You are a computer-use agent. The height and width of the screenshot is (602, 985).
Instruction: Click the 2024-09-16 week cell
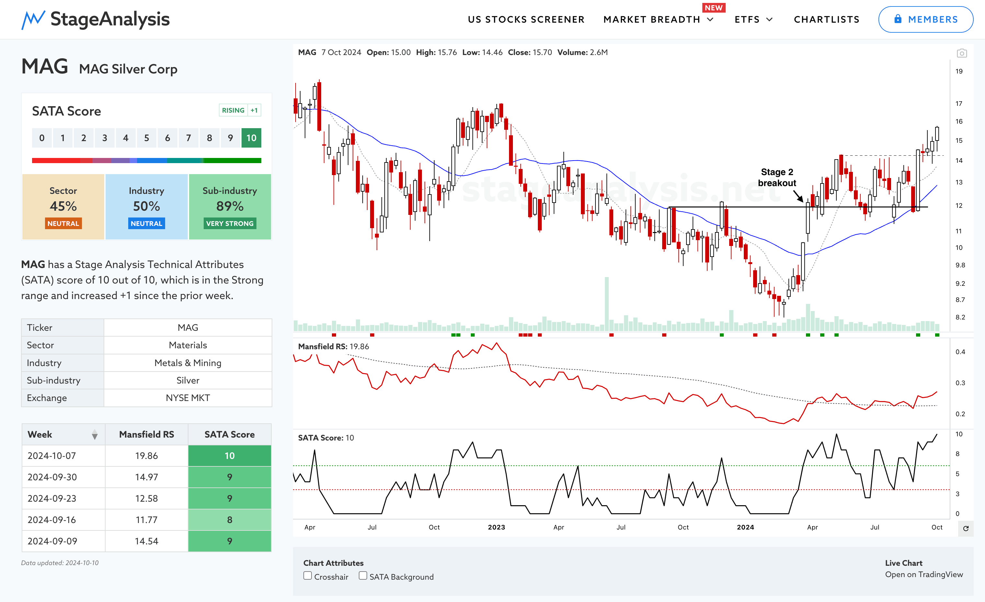click(x=63, y=520)
